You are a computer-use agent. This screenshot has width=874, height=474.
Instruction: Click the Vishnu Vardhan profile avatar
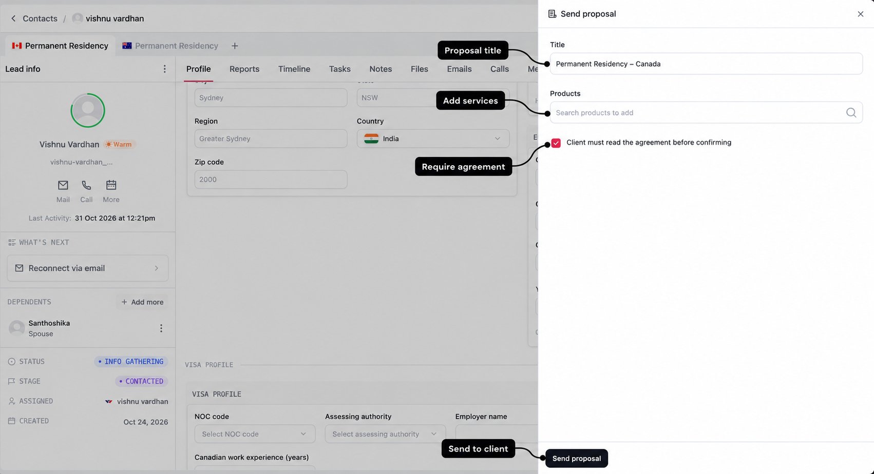click(88, 110)
